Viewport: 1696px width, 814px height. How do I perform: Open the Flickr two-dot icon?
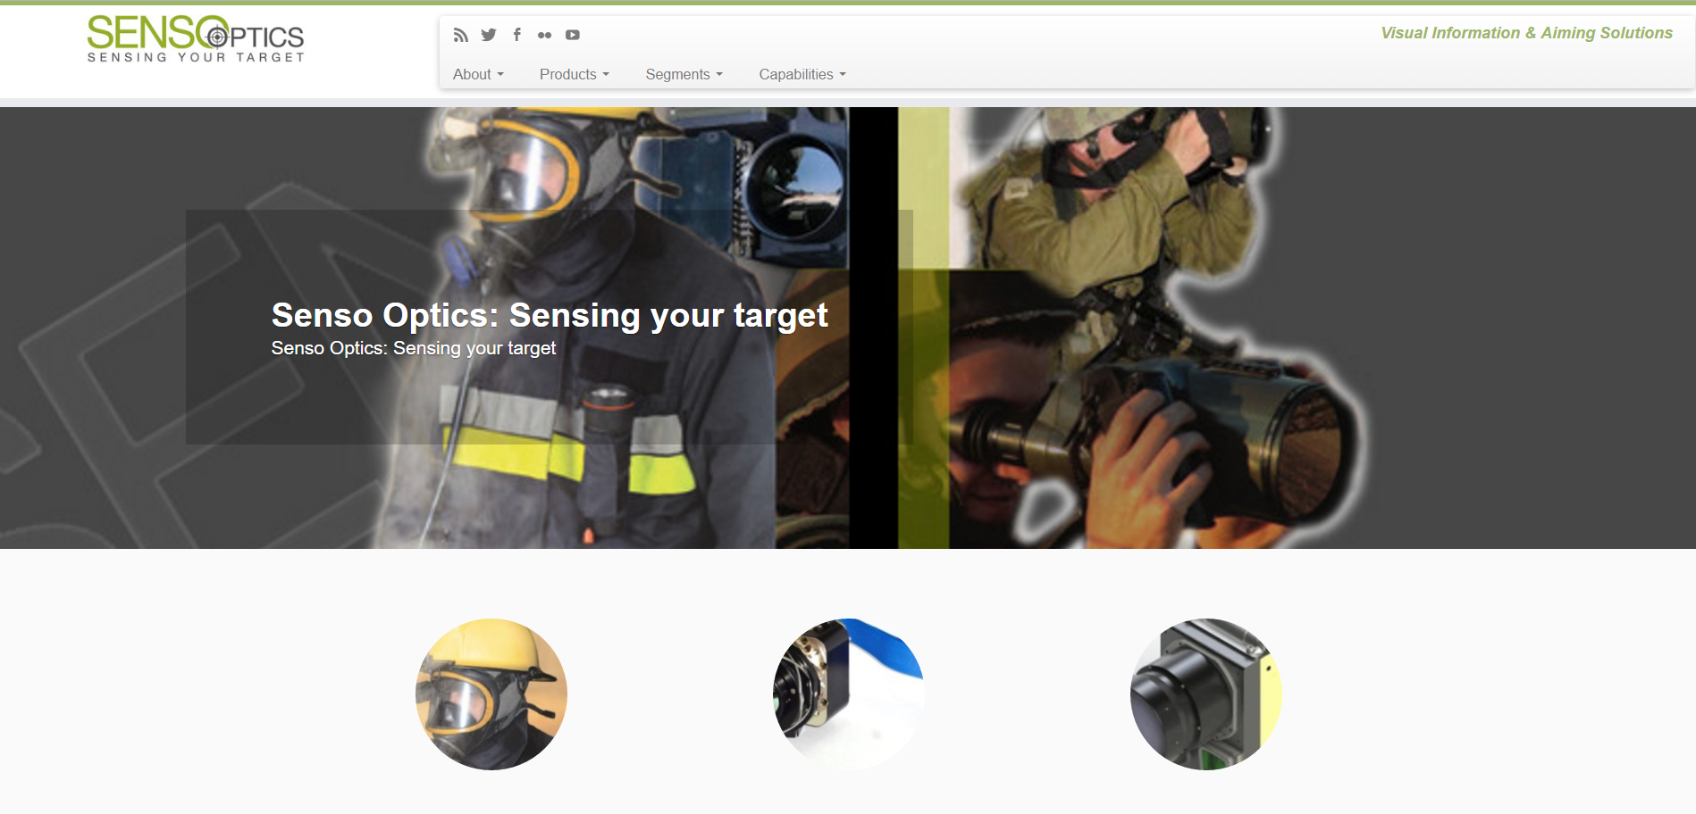544,35
